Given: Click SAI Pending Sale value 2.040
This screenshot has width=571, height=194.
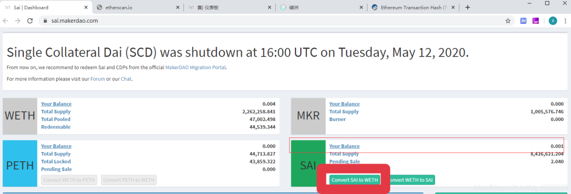Looking at the screenshot, I should click(558, 162).
